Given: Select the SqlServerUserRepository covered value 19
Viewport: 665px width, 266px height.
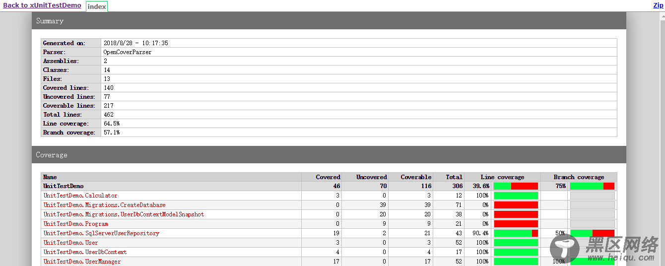Looking at the screenshot, I should tap(336, 233).
